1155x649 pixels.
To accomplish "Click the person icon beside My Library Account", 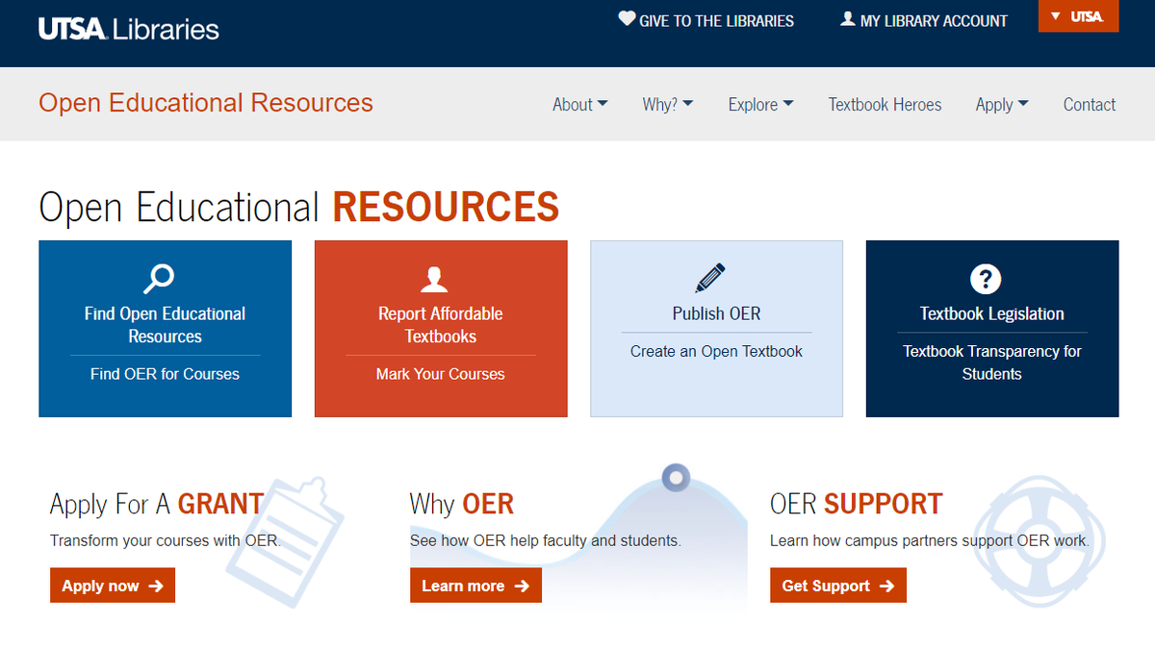I will 847,19.
